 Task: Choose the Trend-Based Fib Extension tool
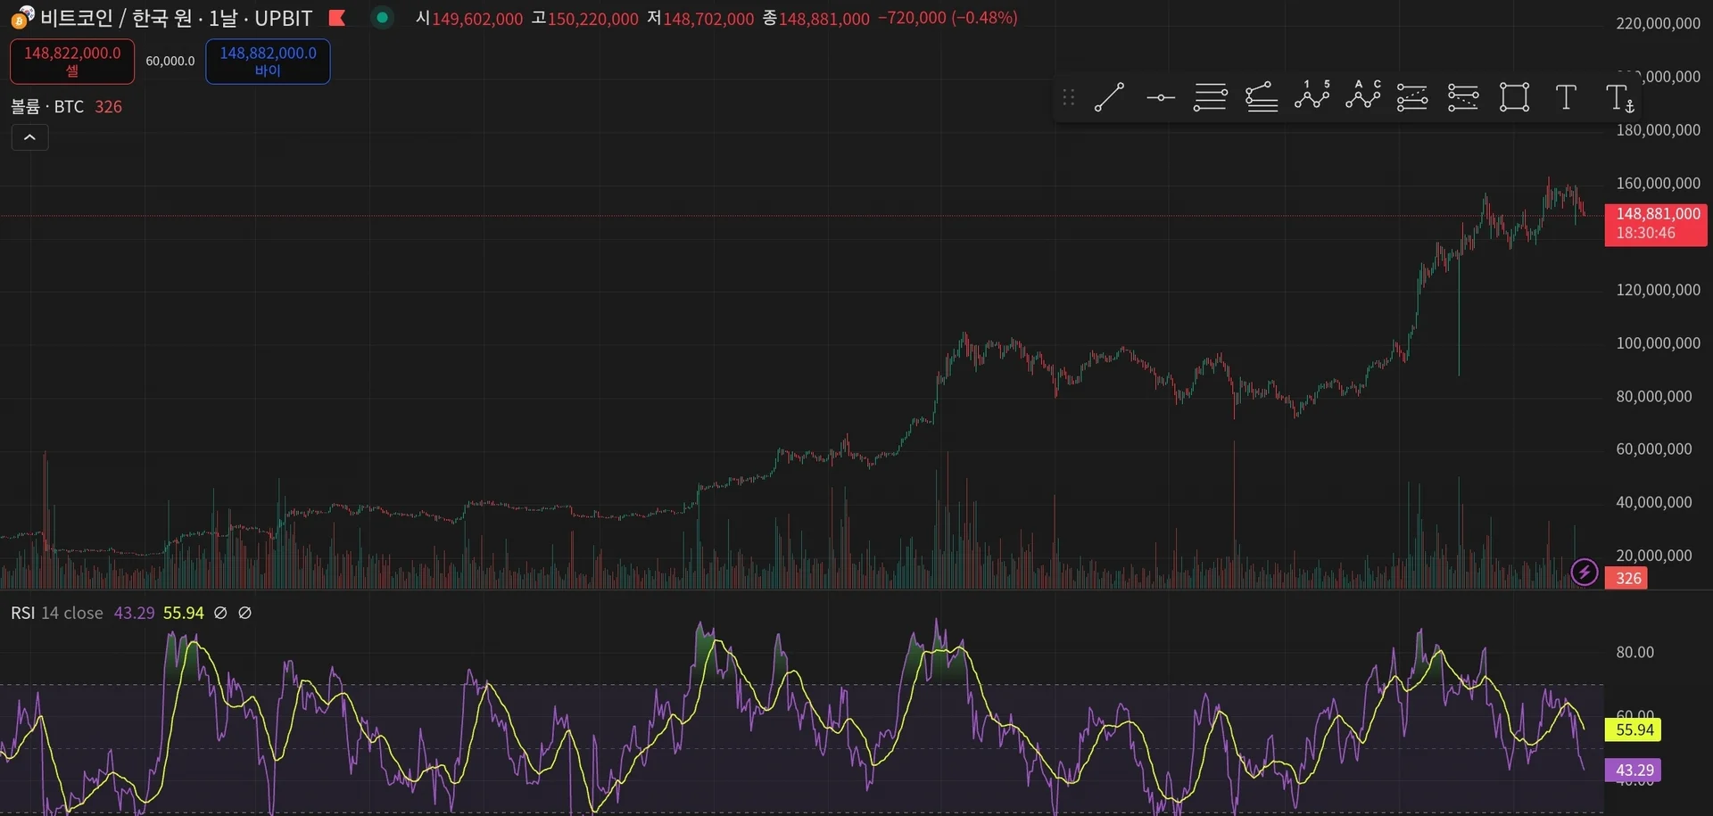1262,97
